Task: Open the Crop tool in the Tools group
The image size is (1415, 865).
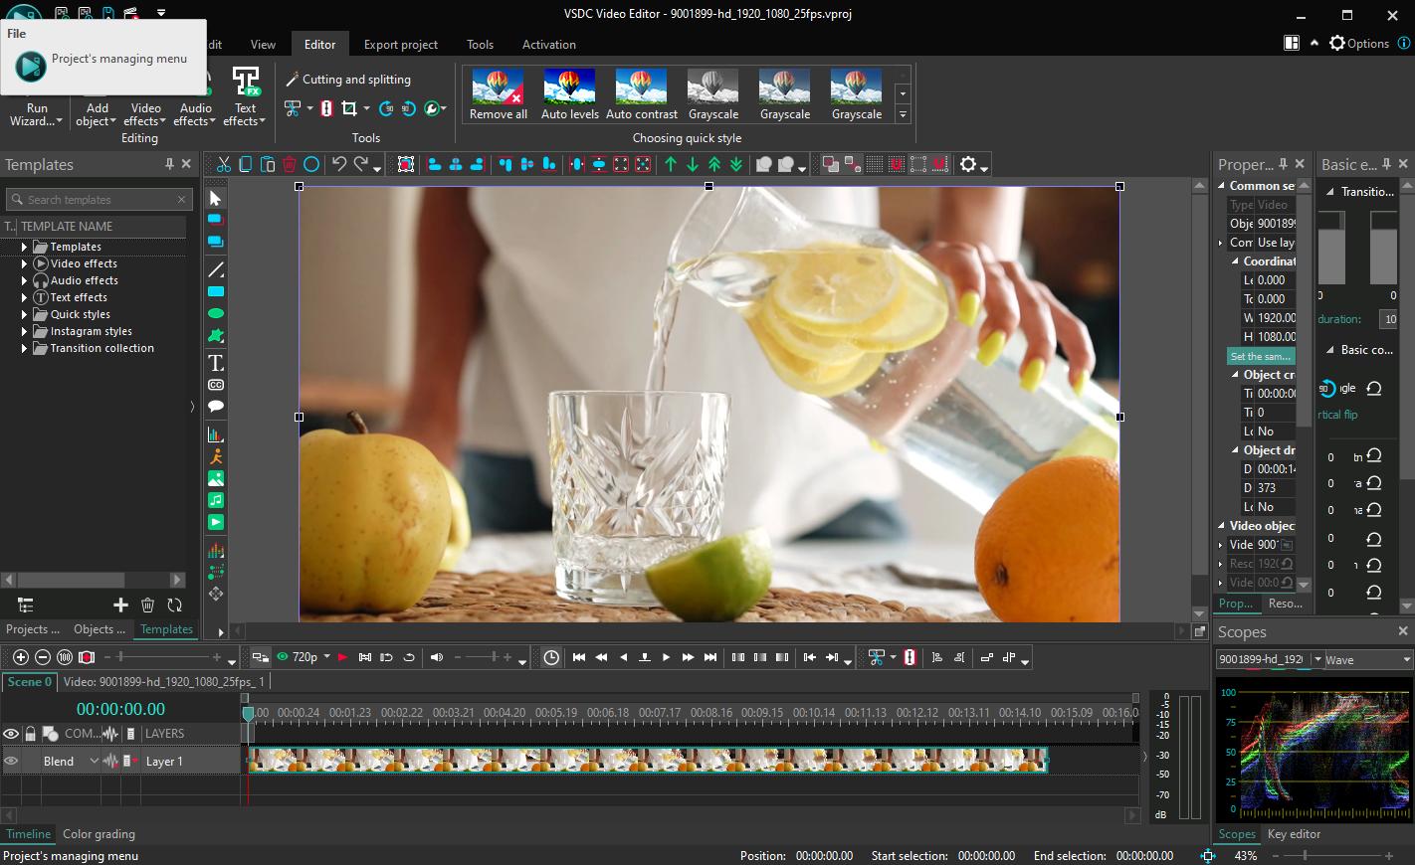Action: point(347,108)
